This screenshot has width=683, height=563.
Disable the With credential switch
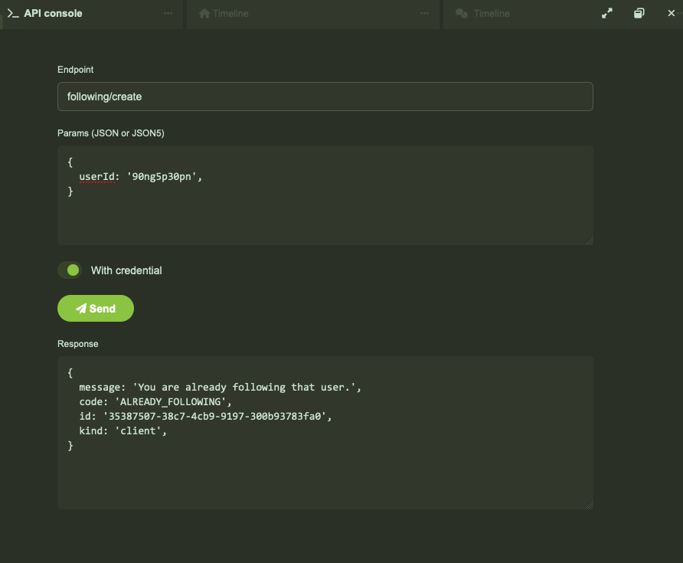tap(70, 270)
